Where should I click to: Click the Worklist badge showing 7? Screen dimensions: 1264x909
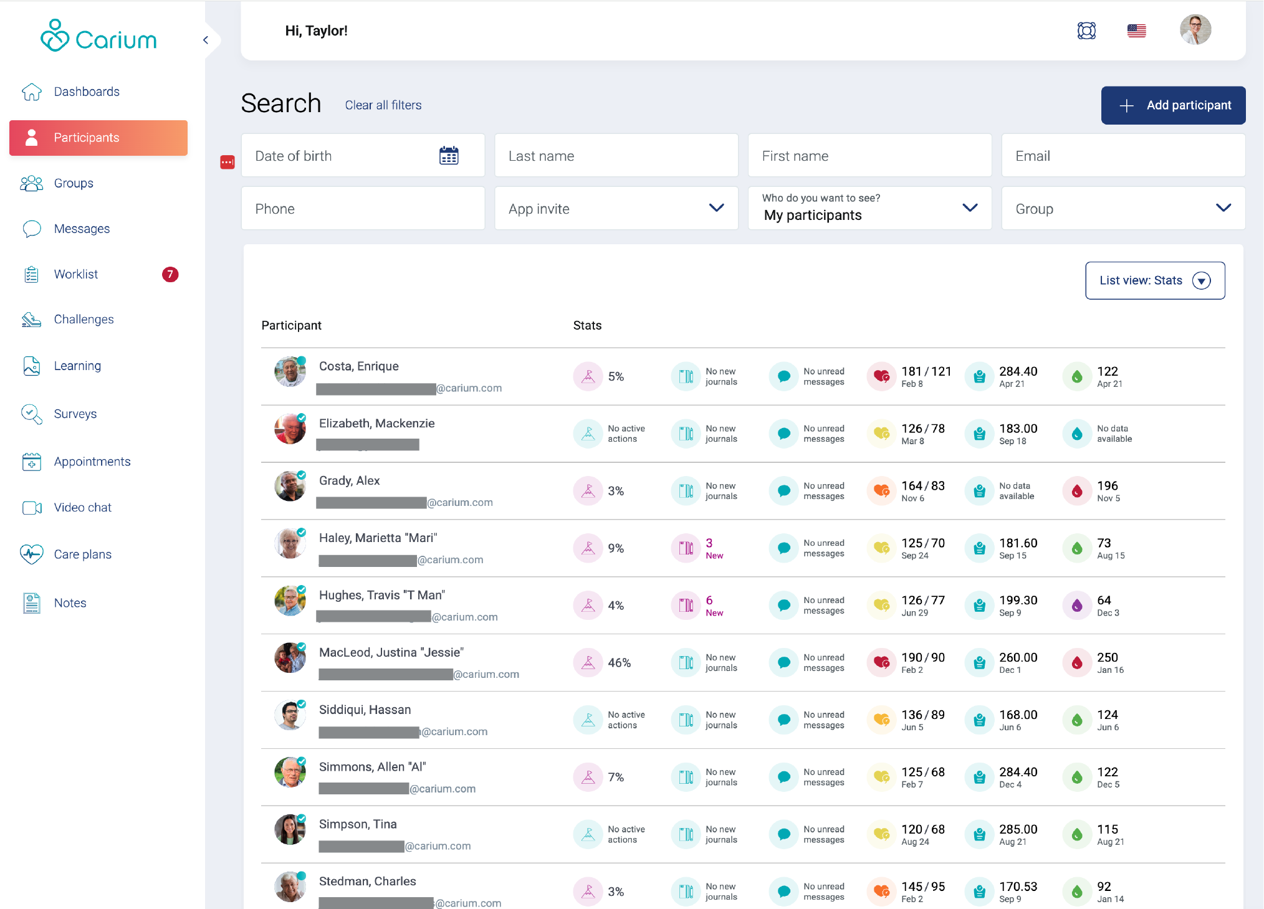coord(170,275)
